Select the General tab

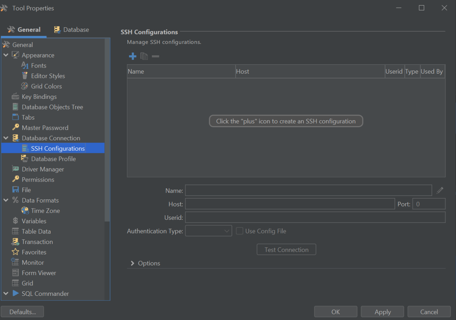[25, 29]
